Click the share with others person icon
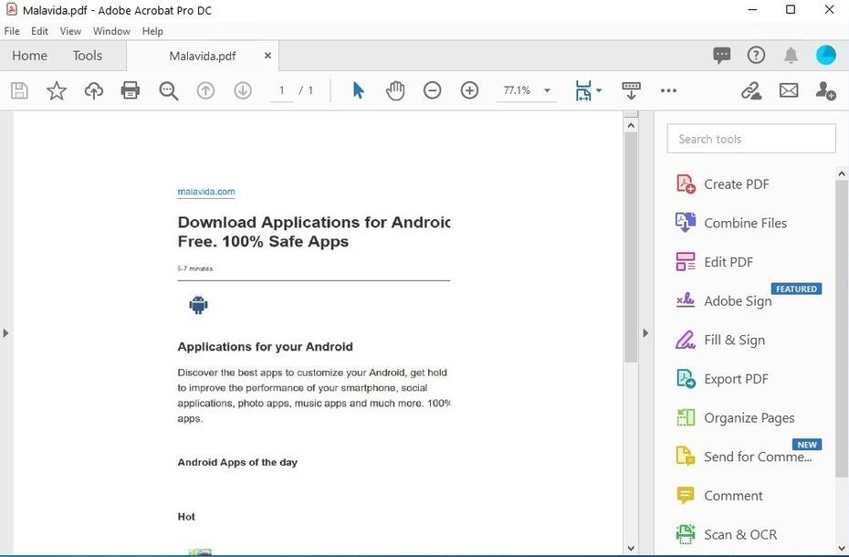Viewport: 849px width, 557px height. tap(825, 90)
